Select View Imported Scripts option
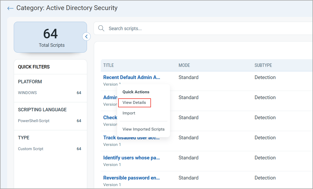Image resolution: width=313 pixels, height=189 pixels. (x=144, y=129)
